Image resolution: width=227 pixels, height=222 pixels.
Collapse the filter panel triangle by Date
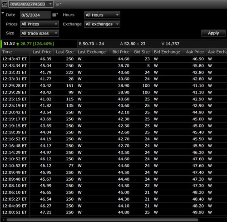(3, 13)
